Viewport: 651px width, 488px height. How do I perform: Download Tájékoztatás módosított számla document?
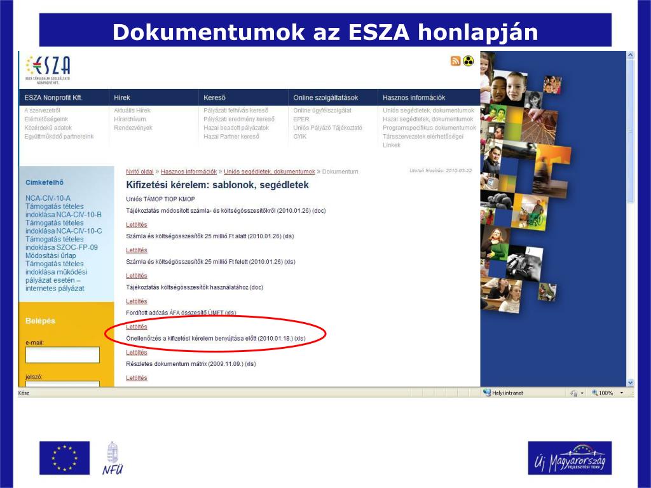[137, 225]
